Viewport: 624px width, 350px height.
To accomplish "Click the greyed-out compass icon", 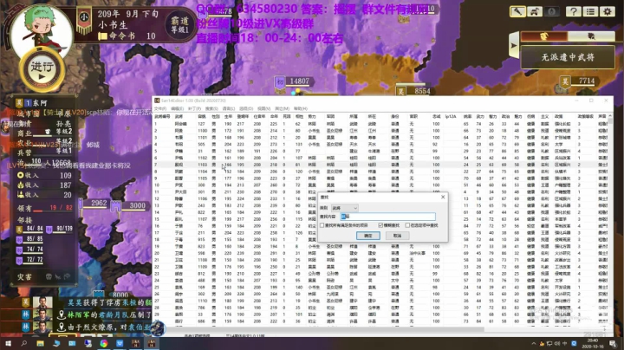I will [x=551, y=11].
